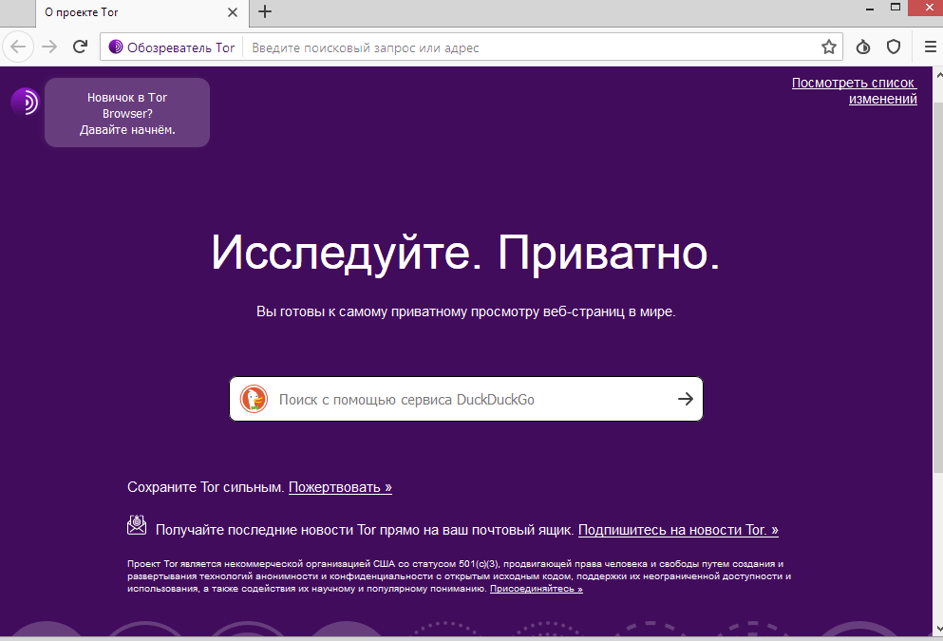Open the hamburger application menu
Screen dimensions: 943x641
[931, 47]
